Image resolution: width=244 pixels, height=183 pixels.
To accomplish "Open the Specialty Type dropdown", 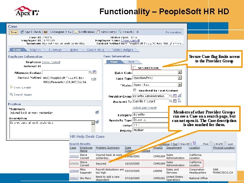I will [150, 120].
